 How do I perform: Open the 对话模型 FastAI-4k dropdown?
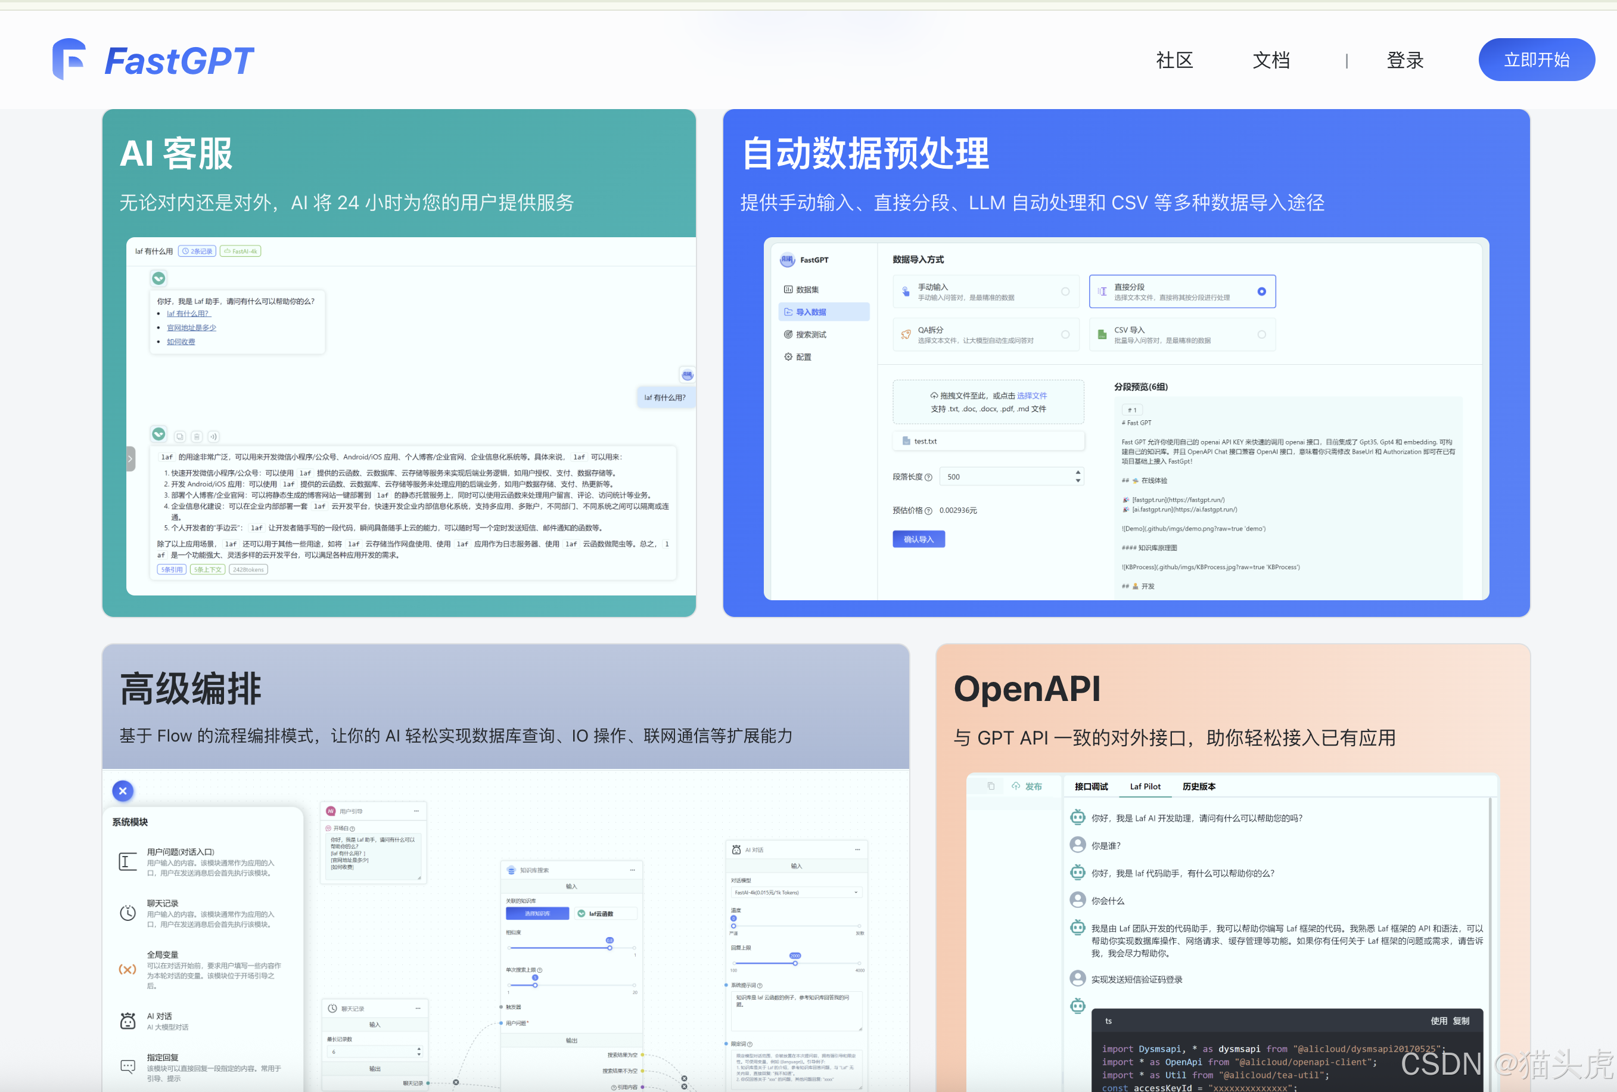795,892
